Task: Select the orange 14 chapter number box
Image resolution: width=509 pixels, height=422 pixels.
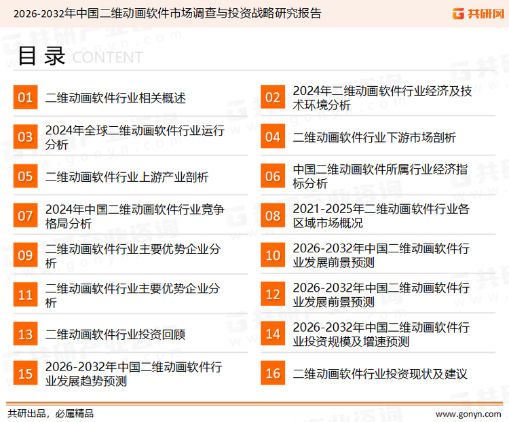Action: 273,334
